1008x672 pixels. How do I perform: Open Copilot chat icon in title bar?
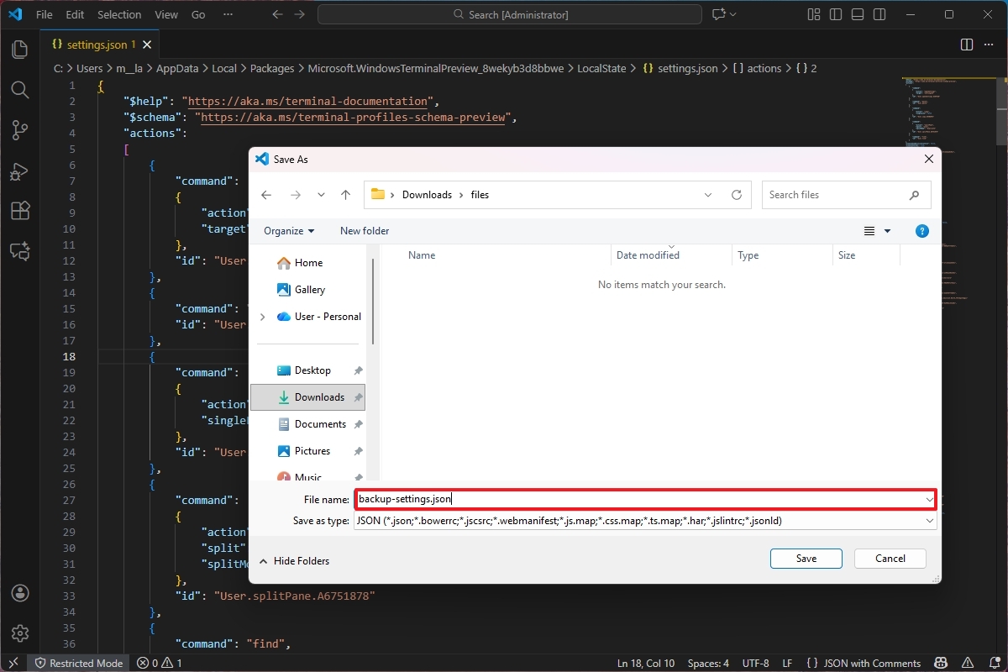(x=718, y=14)
